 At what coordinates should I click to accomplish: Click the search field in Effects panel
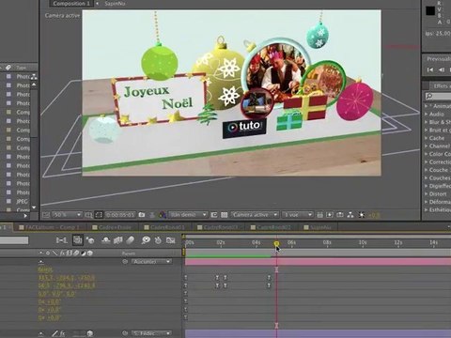point(438,96)
